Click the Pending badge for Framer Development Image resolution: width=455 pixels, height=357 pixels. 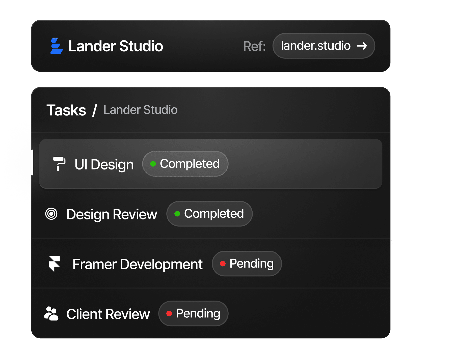247,264
